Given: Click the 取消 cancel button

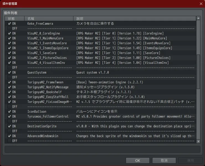Looking at the screenshot, I should [164, 160].
